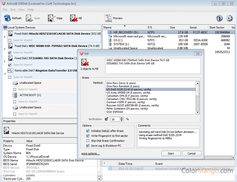Toggle Save Log & Shutdown PC

(x=88, y=146)
